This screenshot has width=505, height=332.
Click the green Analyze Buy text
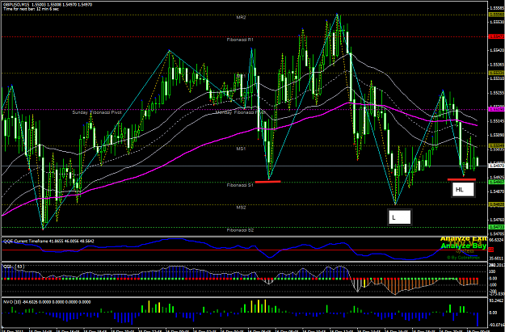point(464,246)
